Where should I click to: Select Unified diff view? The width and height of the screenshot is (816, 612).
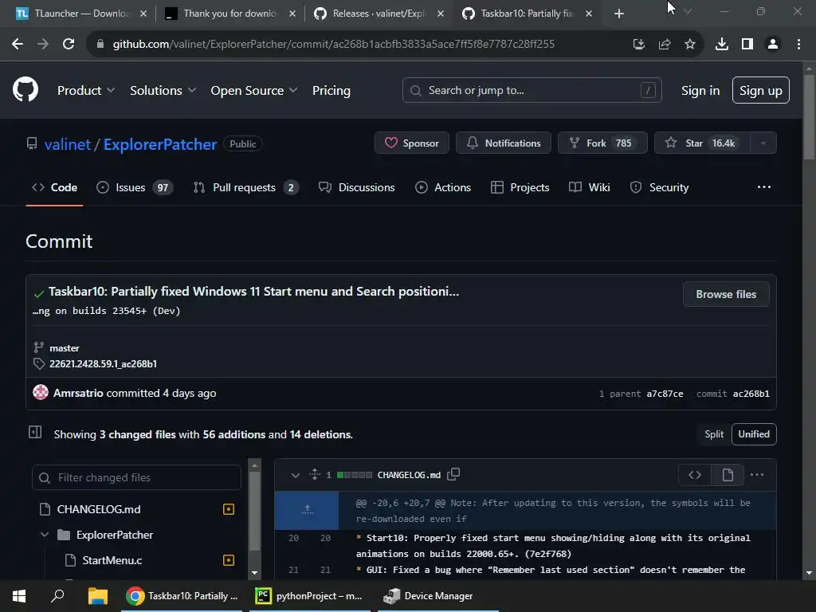click(754, 434)
